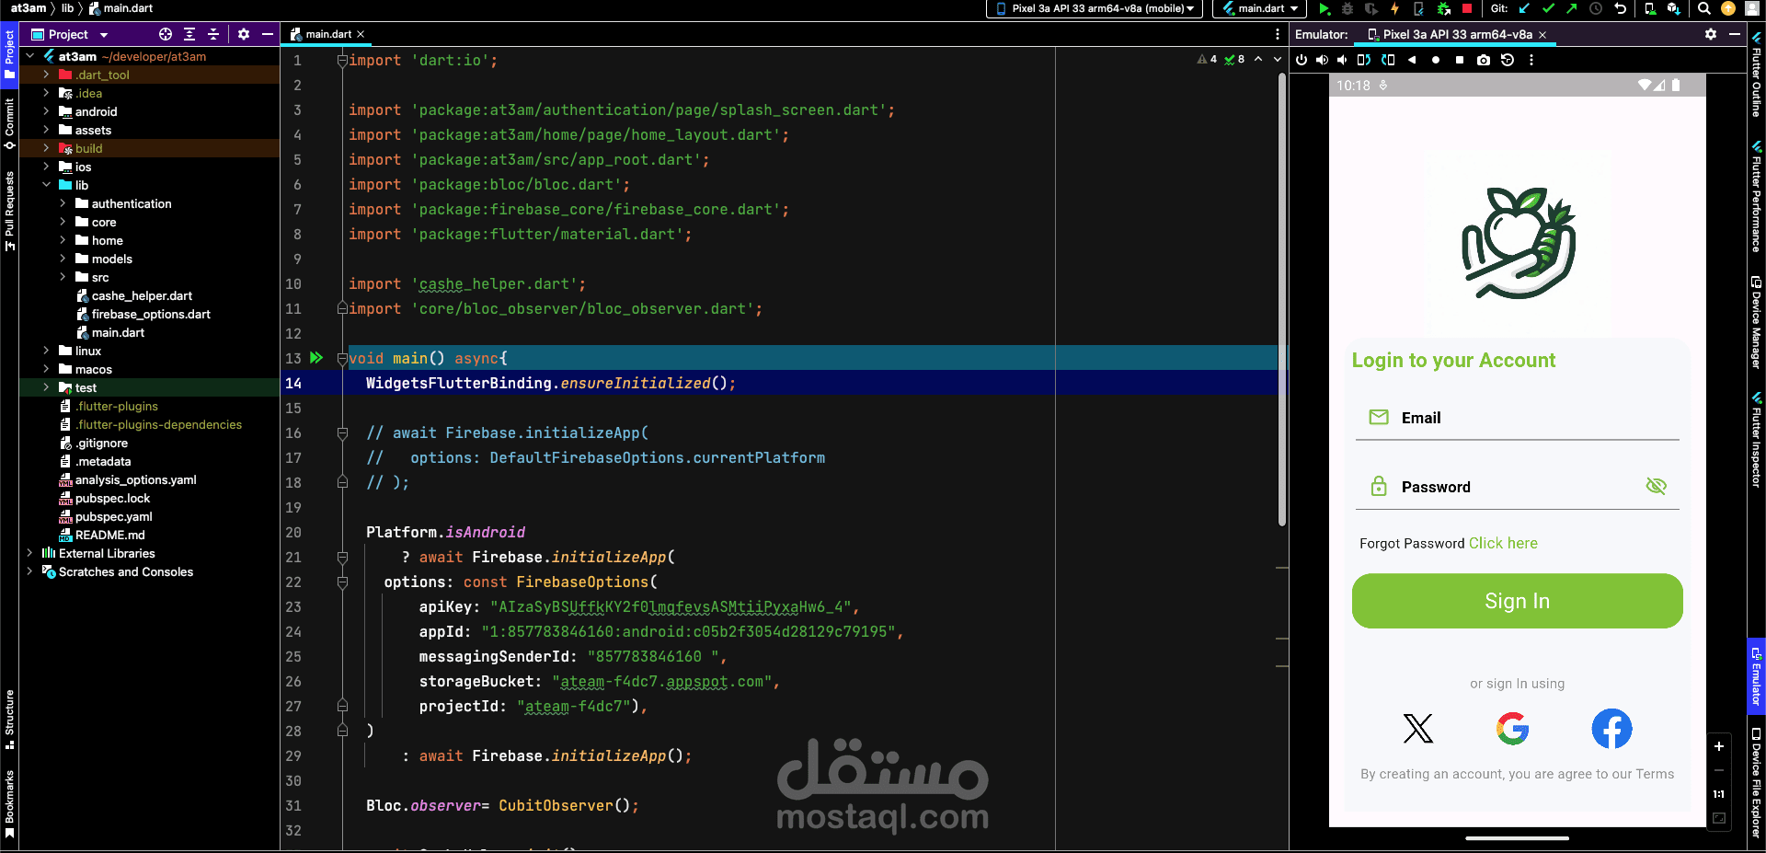The width and height of the screenshot is (1766, 853).
Task: Open firebase_options.dart in tree
Action: click(151, 314)
